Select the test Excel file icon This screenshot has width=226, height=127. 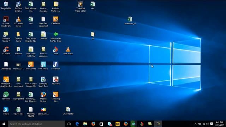93,6
